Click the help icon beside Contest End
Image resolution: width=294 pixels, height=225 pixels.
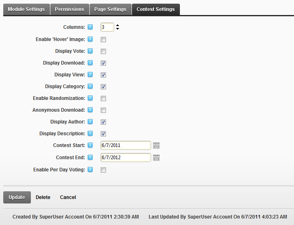pyautogui.click(x=90, y=158)
